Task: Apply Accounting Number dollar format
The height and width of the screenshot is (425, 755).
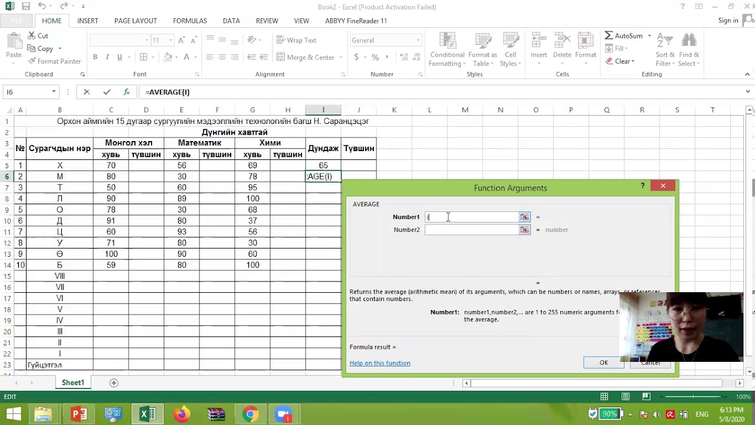Action: click(x=356, y=57)
